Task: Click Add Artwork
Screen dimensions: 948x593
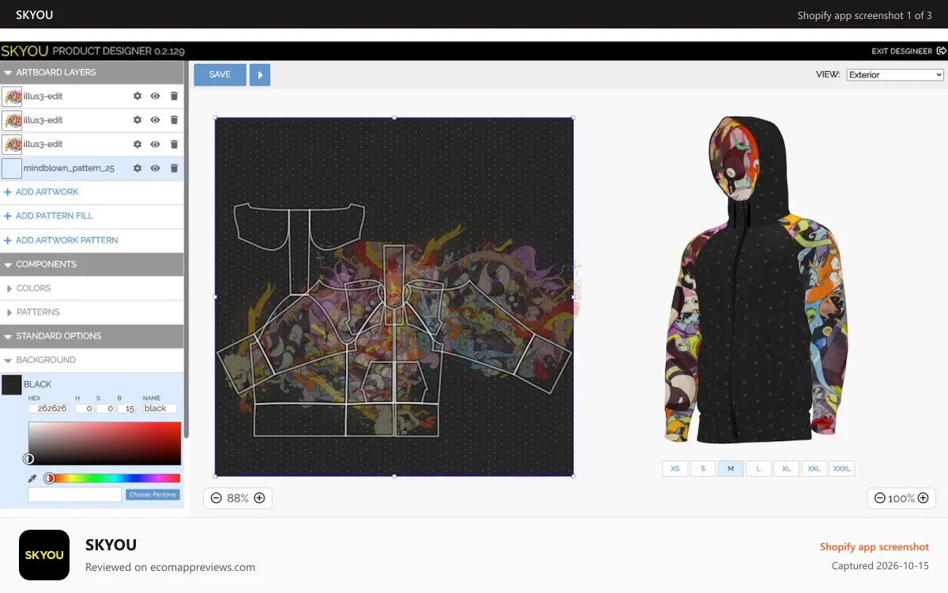Action: pos(41,192)
